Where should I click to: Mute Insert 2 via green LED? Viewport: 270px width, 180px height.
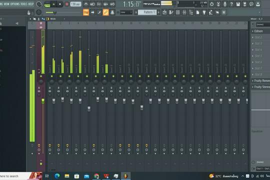(60, 76)
